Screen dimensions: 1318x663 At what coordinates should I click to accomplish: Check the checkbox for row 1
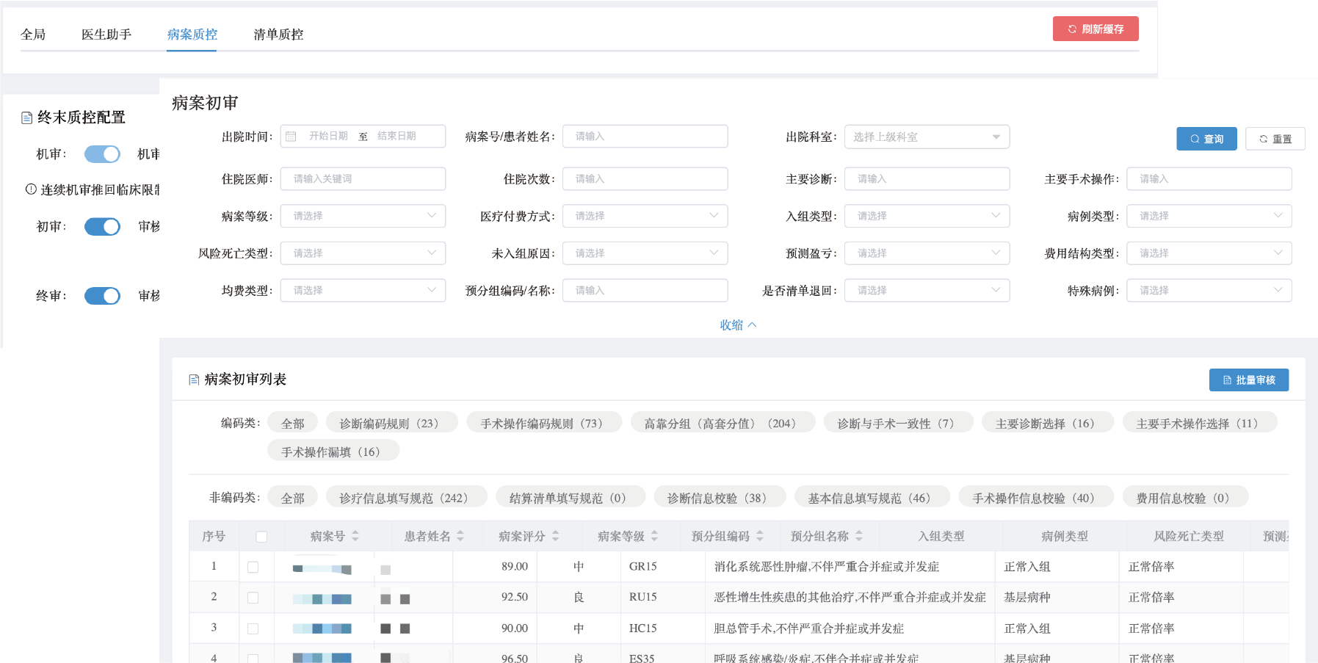coord(253,567)
